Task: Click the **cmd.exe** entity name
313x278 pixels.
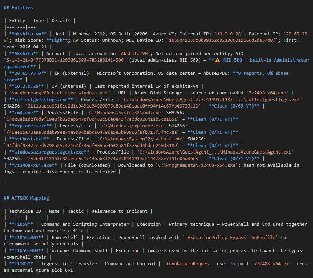Action: (24, 113)
